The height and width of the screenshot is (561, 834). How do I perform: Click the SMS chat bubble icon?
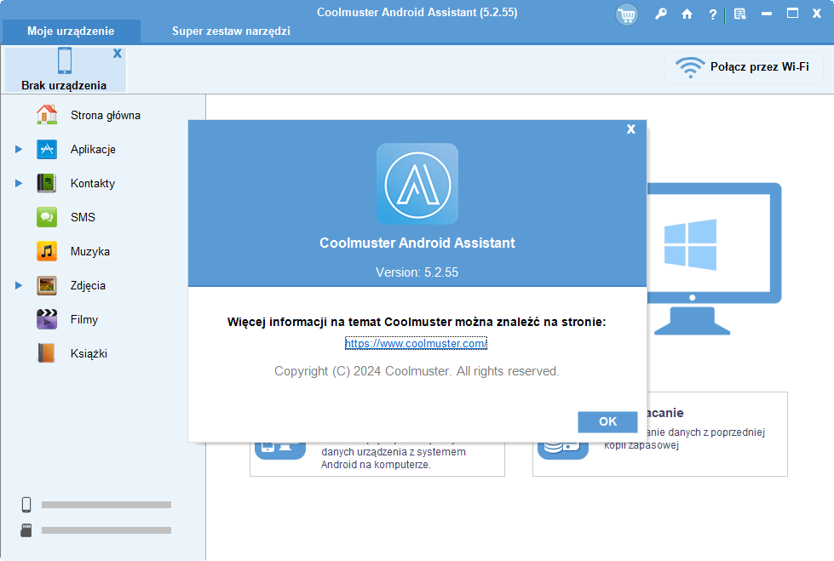coord(47,217)
